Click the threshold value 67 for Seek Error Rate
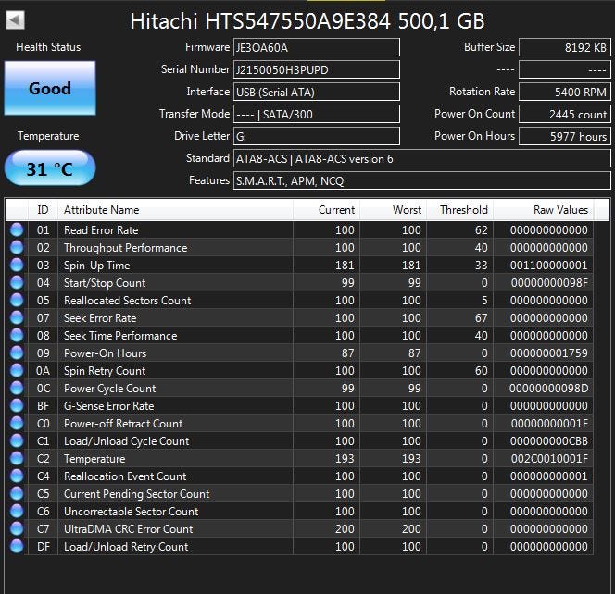615x594 pixels. click(482, 317)
